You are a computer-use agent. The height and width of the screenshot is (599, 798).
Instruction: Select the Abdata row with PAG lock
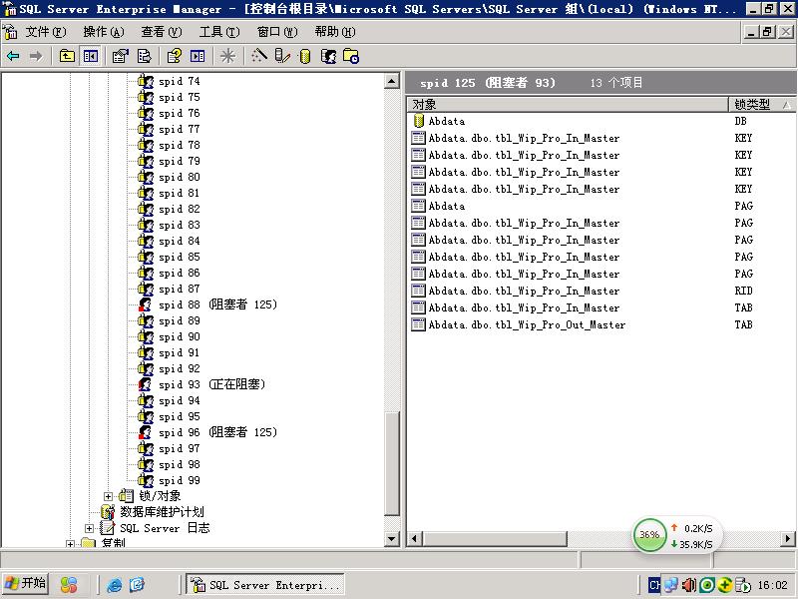tap(603, 206)
